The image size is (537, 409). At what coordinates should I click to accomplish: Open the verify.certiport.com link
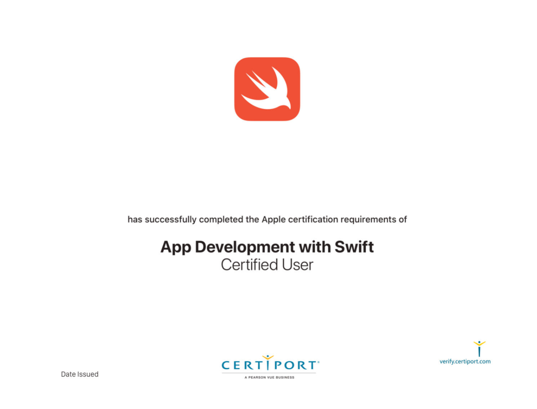coord(465,361)
